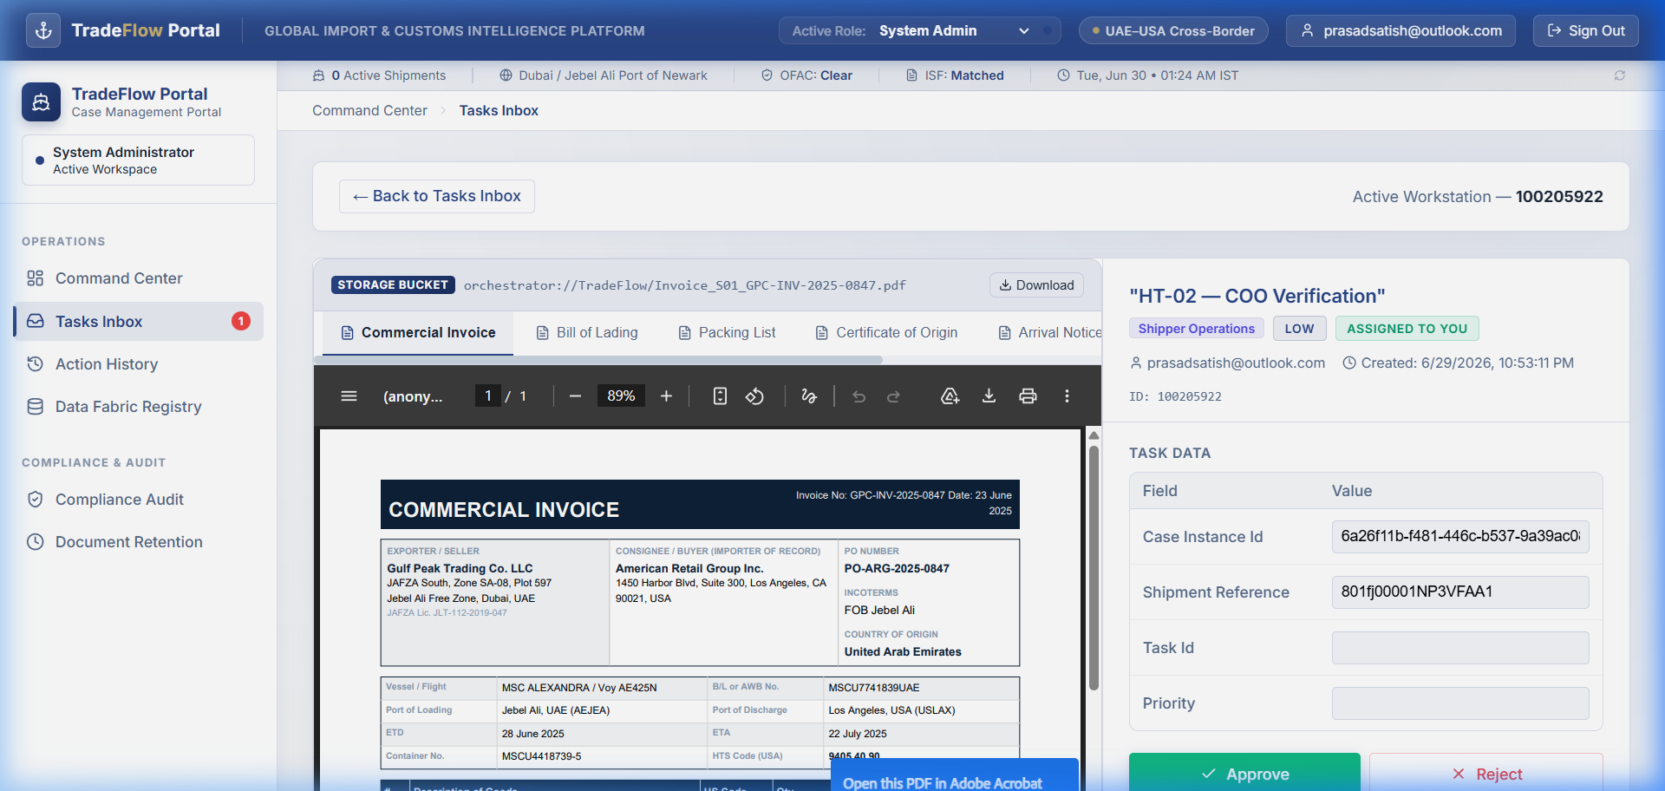Image resolution: width=1665 pixels, height=791 pixels.
Task: Switch to Certificate of Origin tab
Action: pyautogui.click(x=886, y=333)
